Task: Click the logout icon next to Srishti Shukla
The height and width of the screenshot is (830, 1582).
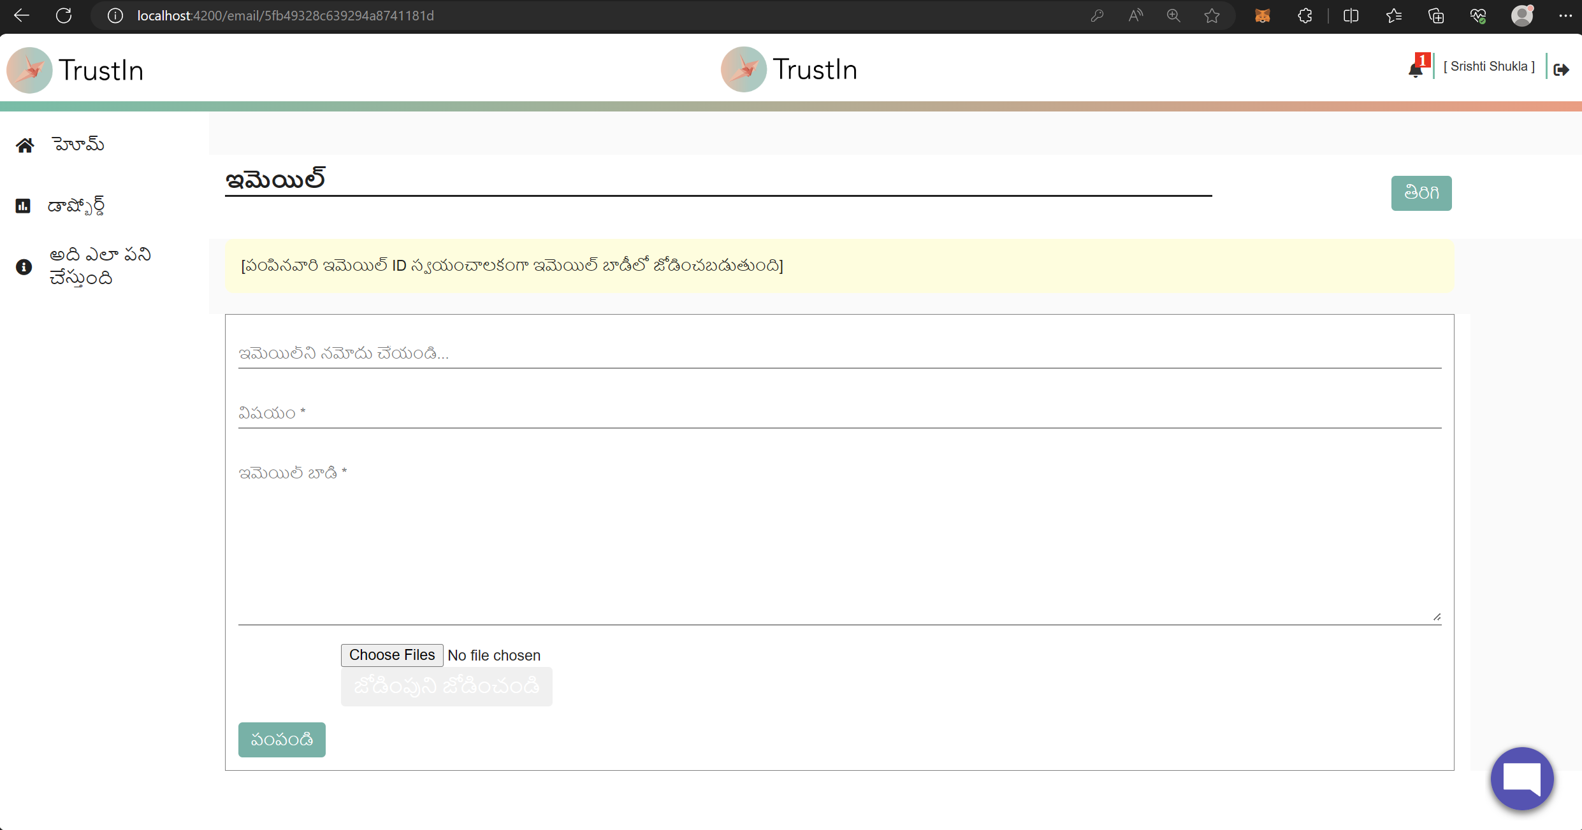Action: pos(1562,69)
